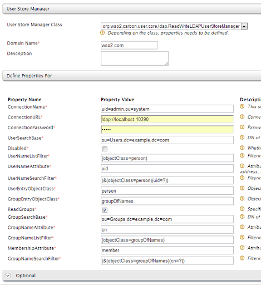Click the UserNameSearchFilter value field
Screen dimensions: 261x285
coord(167,180)
